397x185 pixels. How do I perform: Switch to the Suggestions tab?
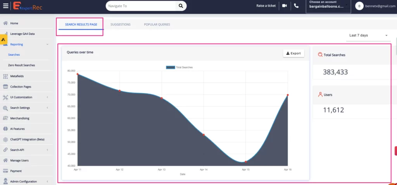click(120, 24)
